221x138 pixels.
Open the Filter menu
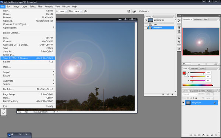tap(40, 7)
